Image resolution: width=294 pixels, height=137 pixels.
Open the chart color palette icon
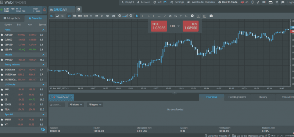[x=211, y=16]
